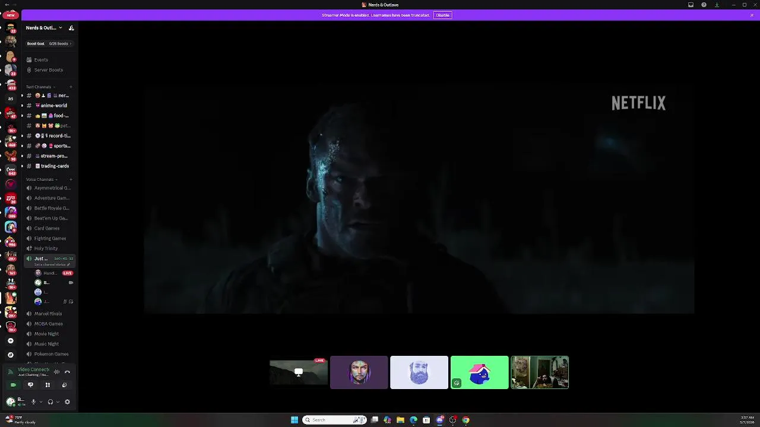The width and height of the screenshot is (760, 427).
Task: Expand threads arrow beside stream-pro channel
Action: click(22, 156)
